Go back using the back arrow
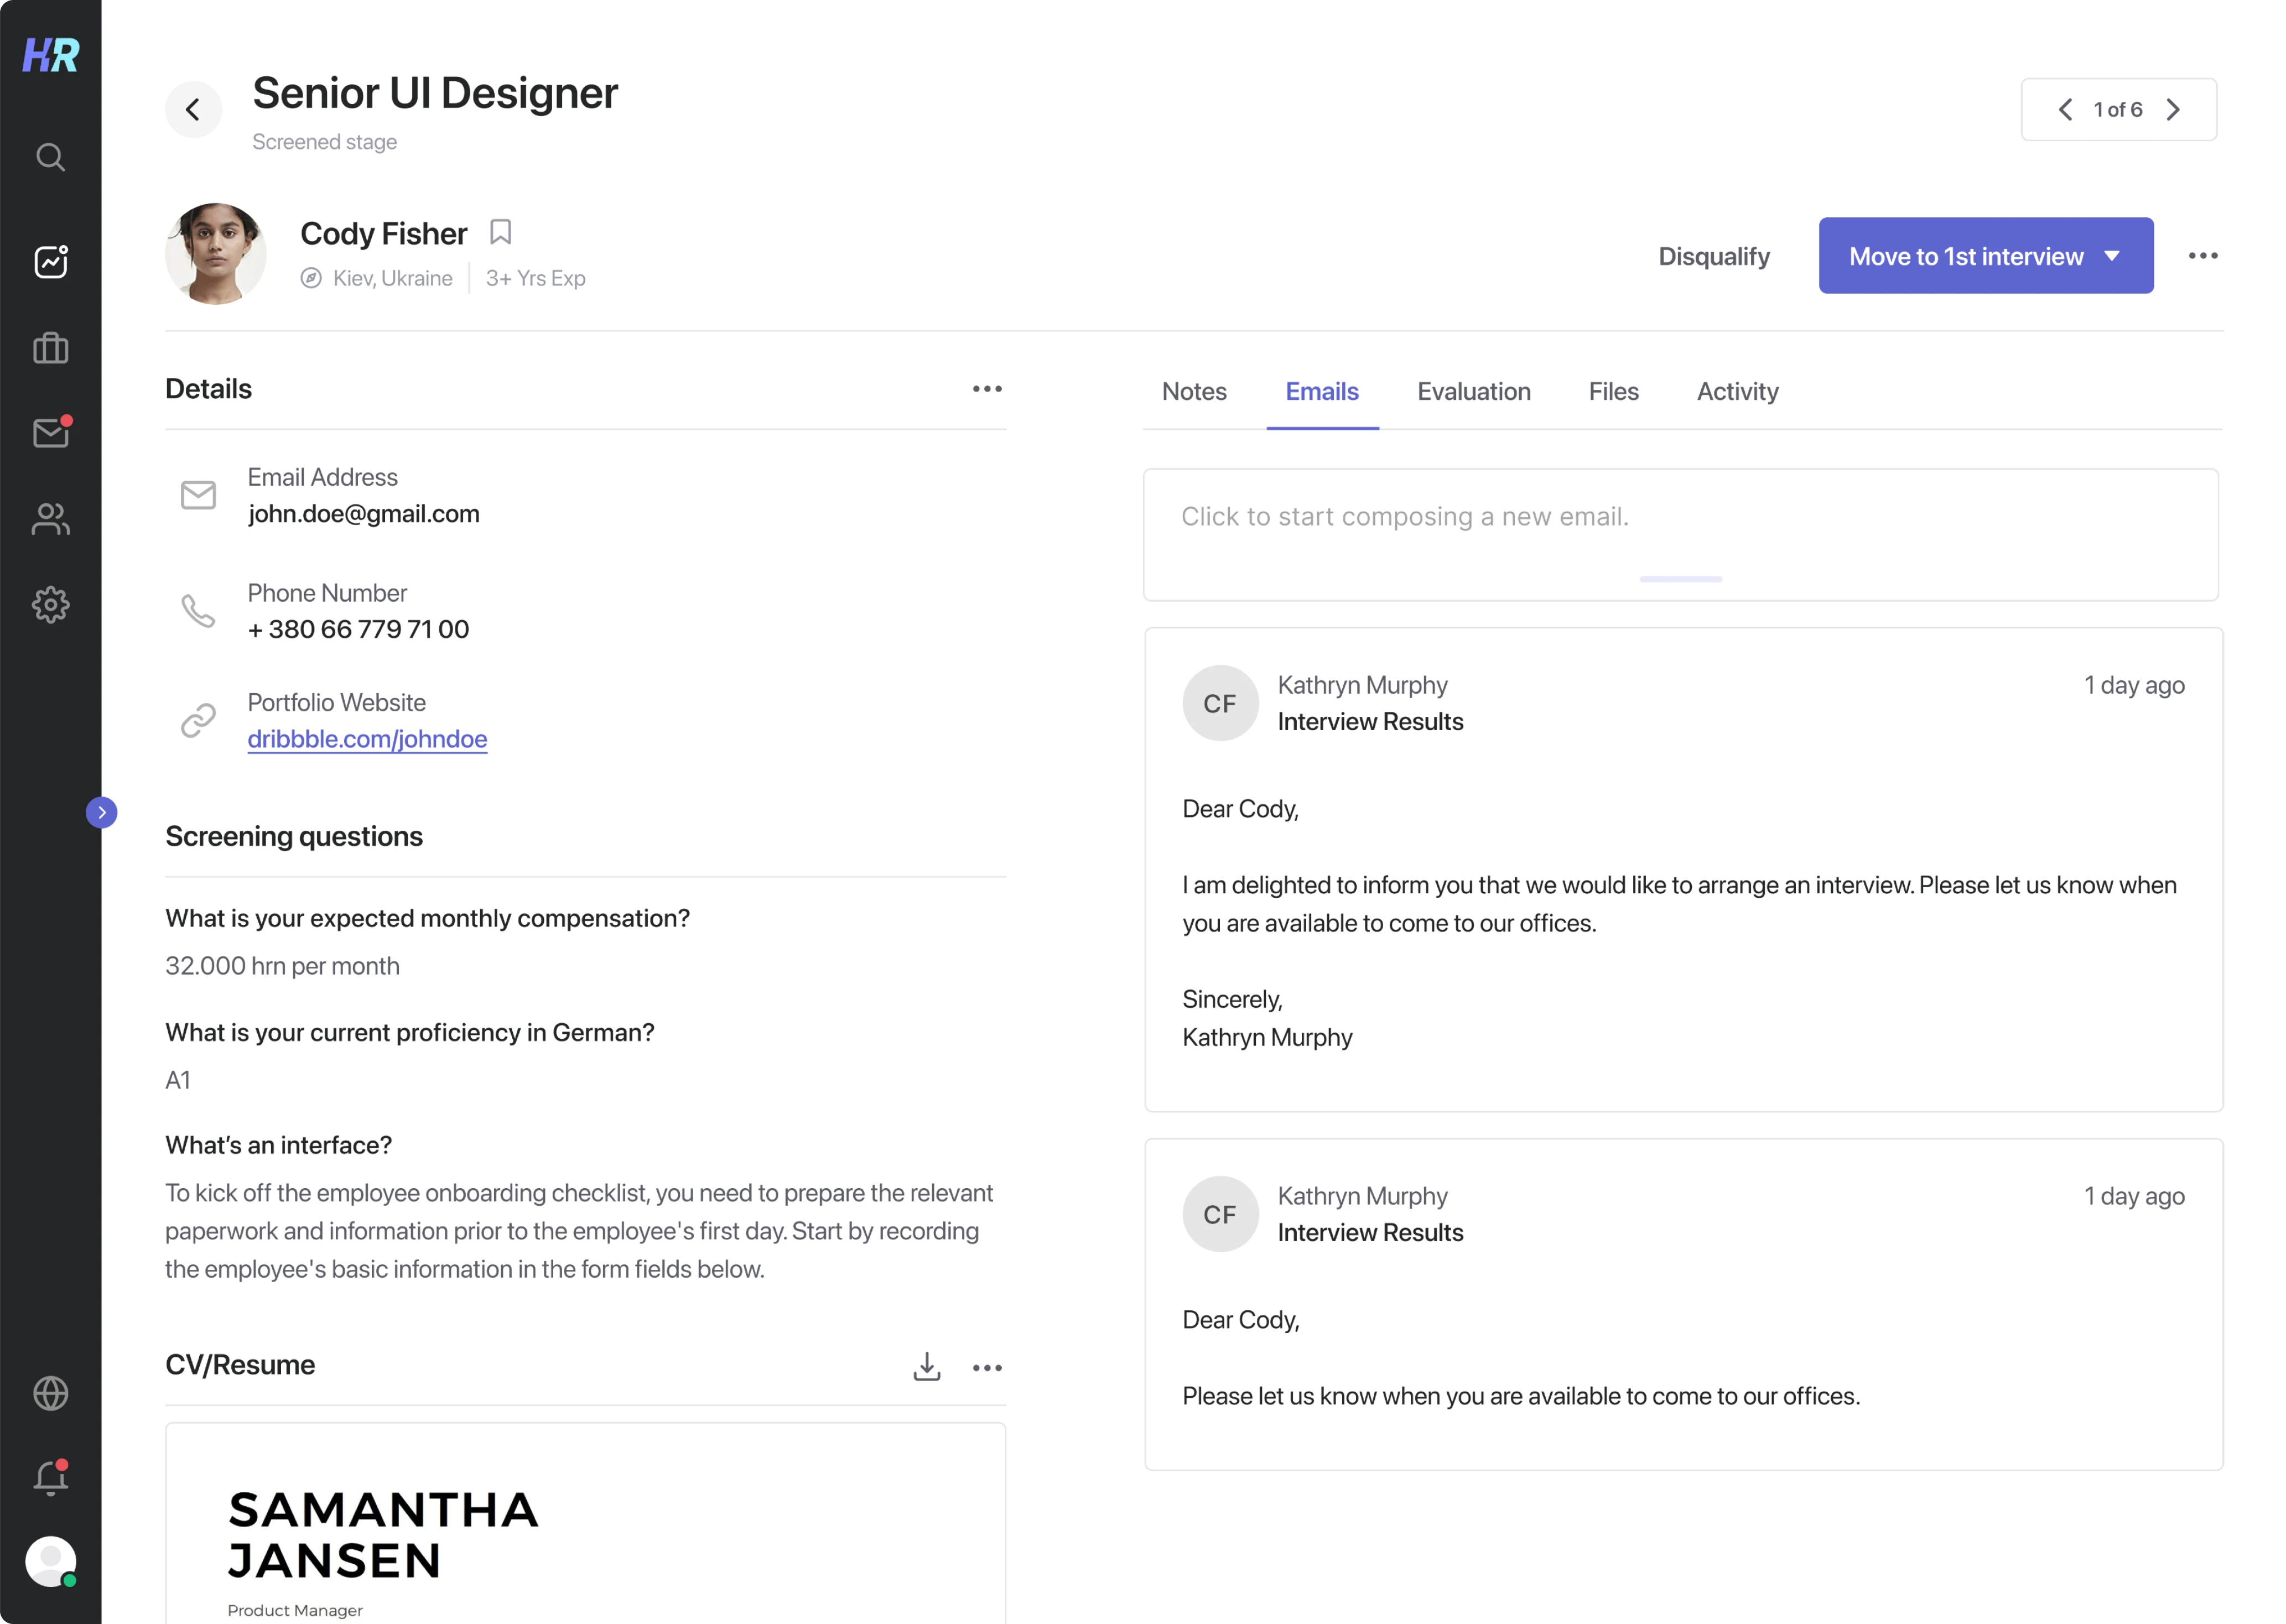 [x=194, y=109]
